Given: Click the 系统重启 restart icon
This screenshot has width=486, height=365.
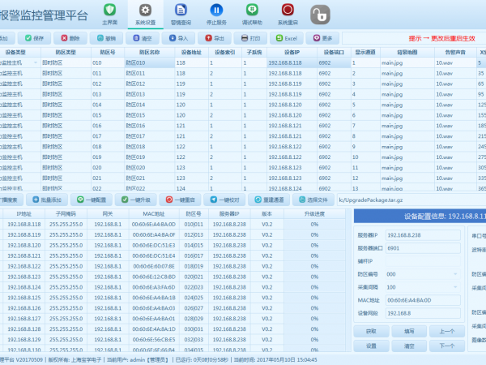Looking at the screenshot, I should (x=287, y=12).
